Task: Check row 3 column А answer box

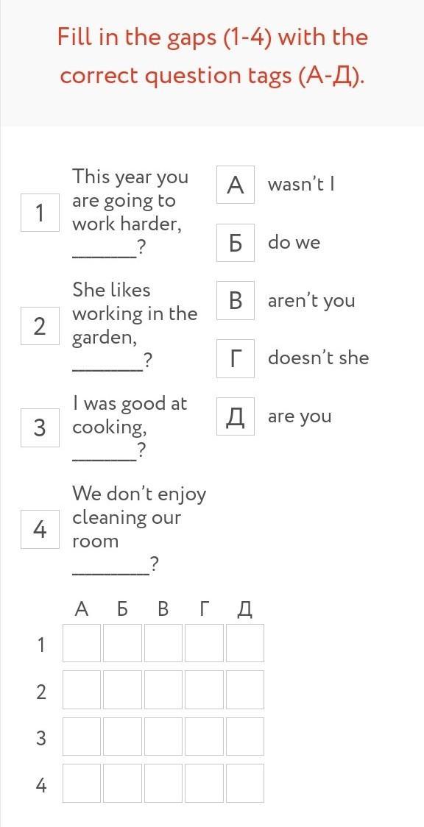Action: [82, 737]
